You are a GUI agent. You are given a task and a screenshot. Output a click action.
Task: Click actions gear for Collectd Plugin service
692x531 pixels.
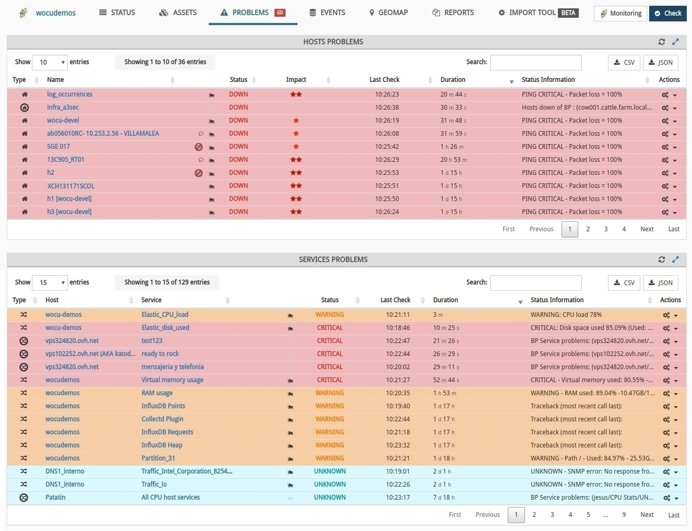666,420
